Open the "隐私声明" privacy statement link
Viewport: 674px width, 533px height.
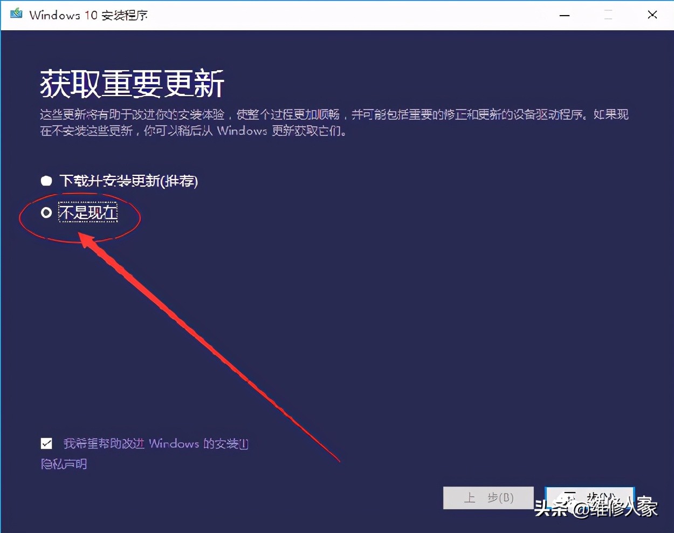(x=63, y=463)
